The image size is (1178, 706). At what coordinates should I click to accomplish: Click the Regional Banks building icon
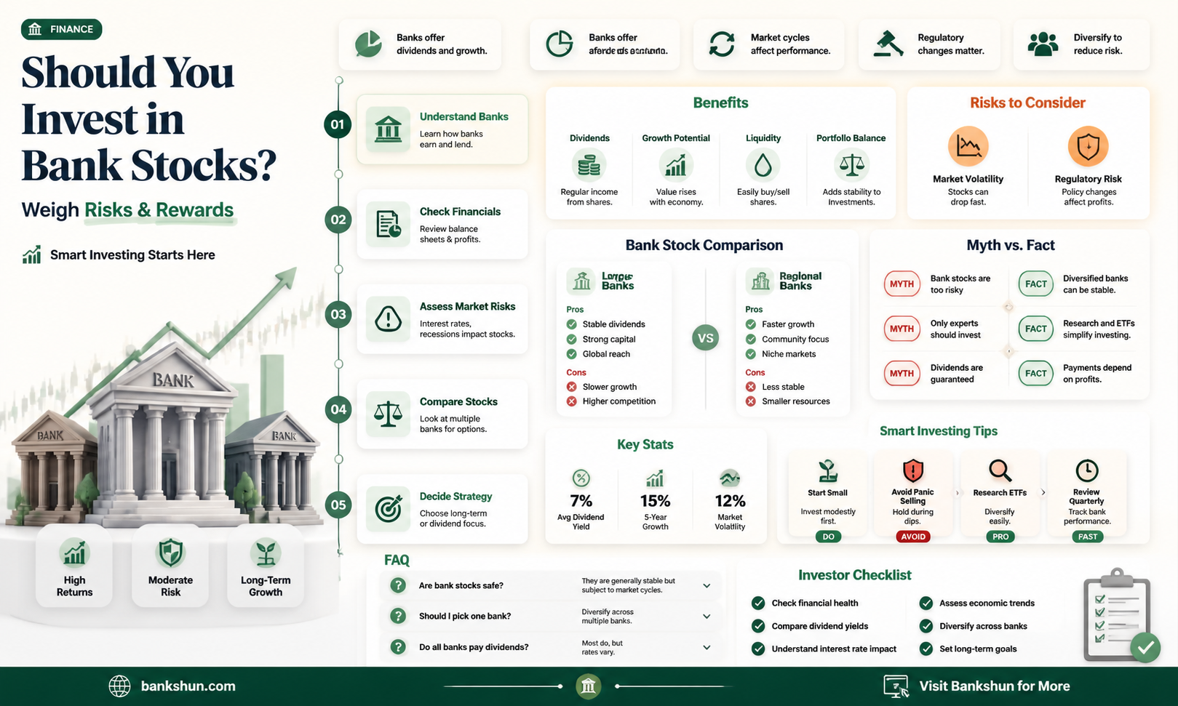pyautogui.click(x=761, y=281)
